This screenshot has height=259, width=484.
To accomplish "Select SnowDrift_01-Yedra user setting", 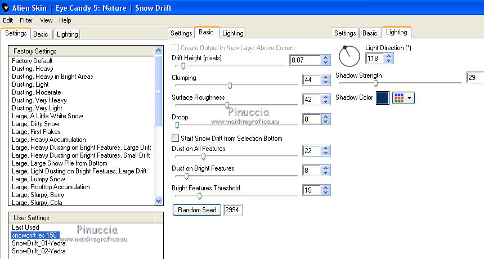I will click(39, 243).
